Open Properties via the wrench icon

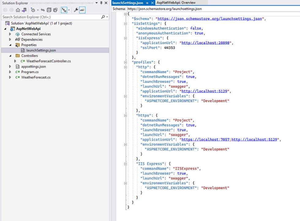point(76,10)
